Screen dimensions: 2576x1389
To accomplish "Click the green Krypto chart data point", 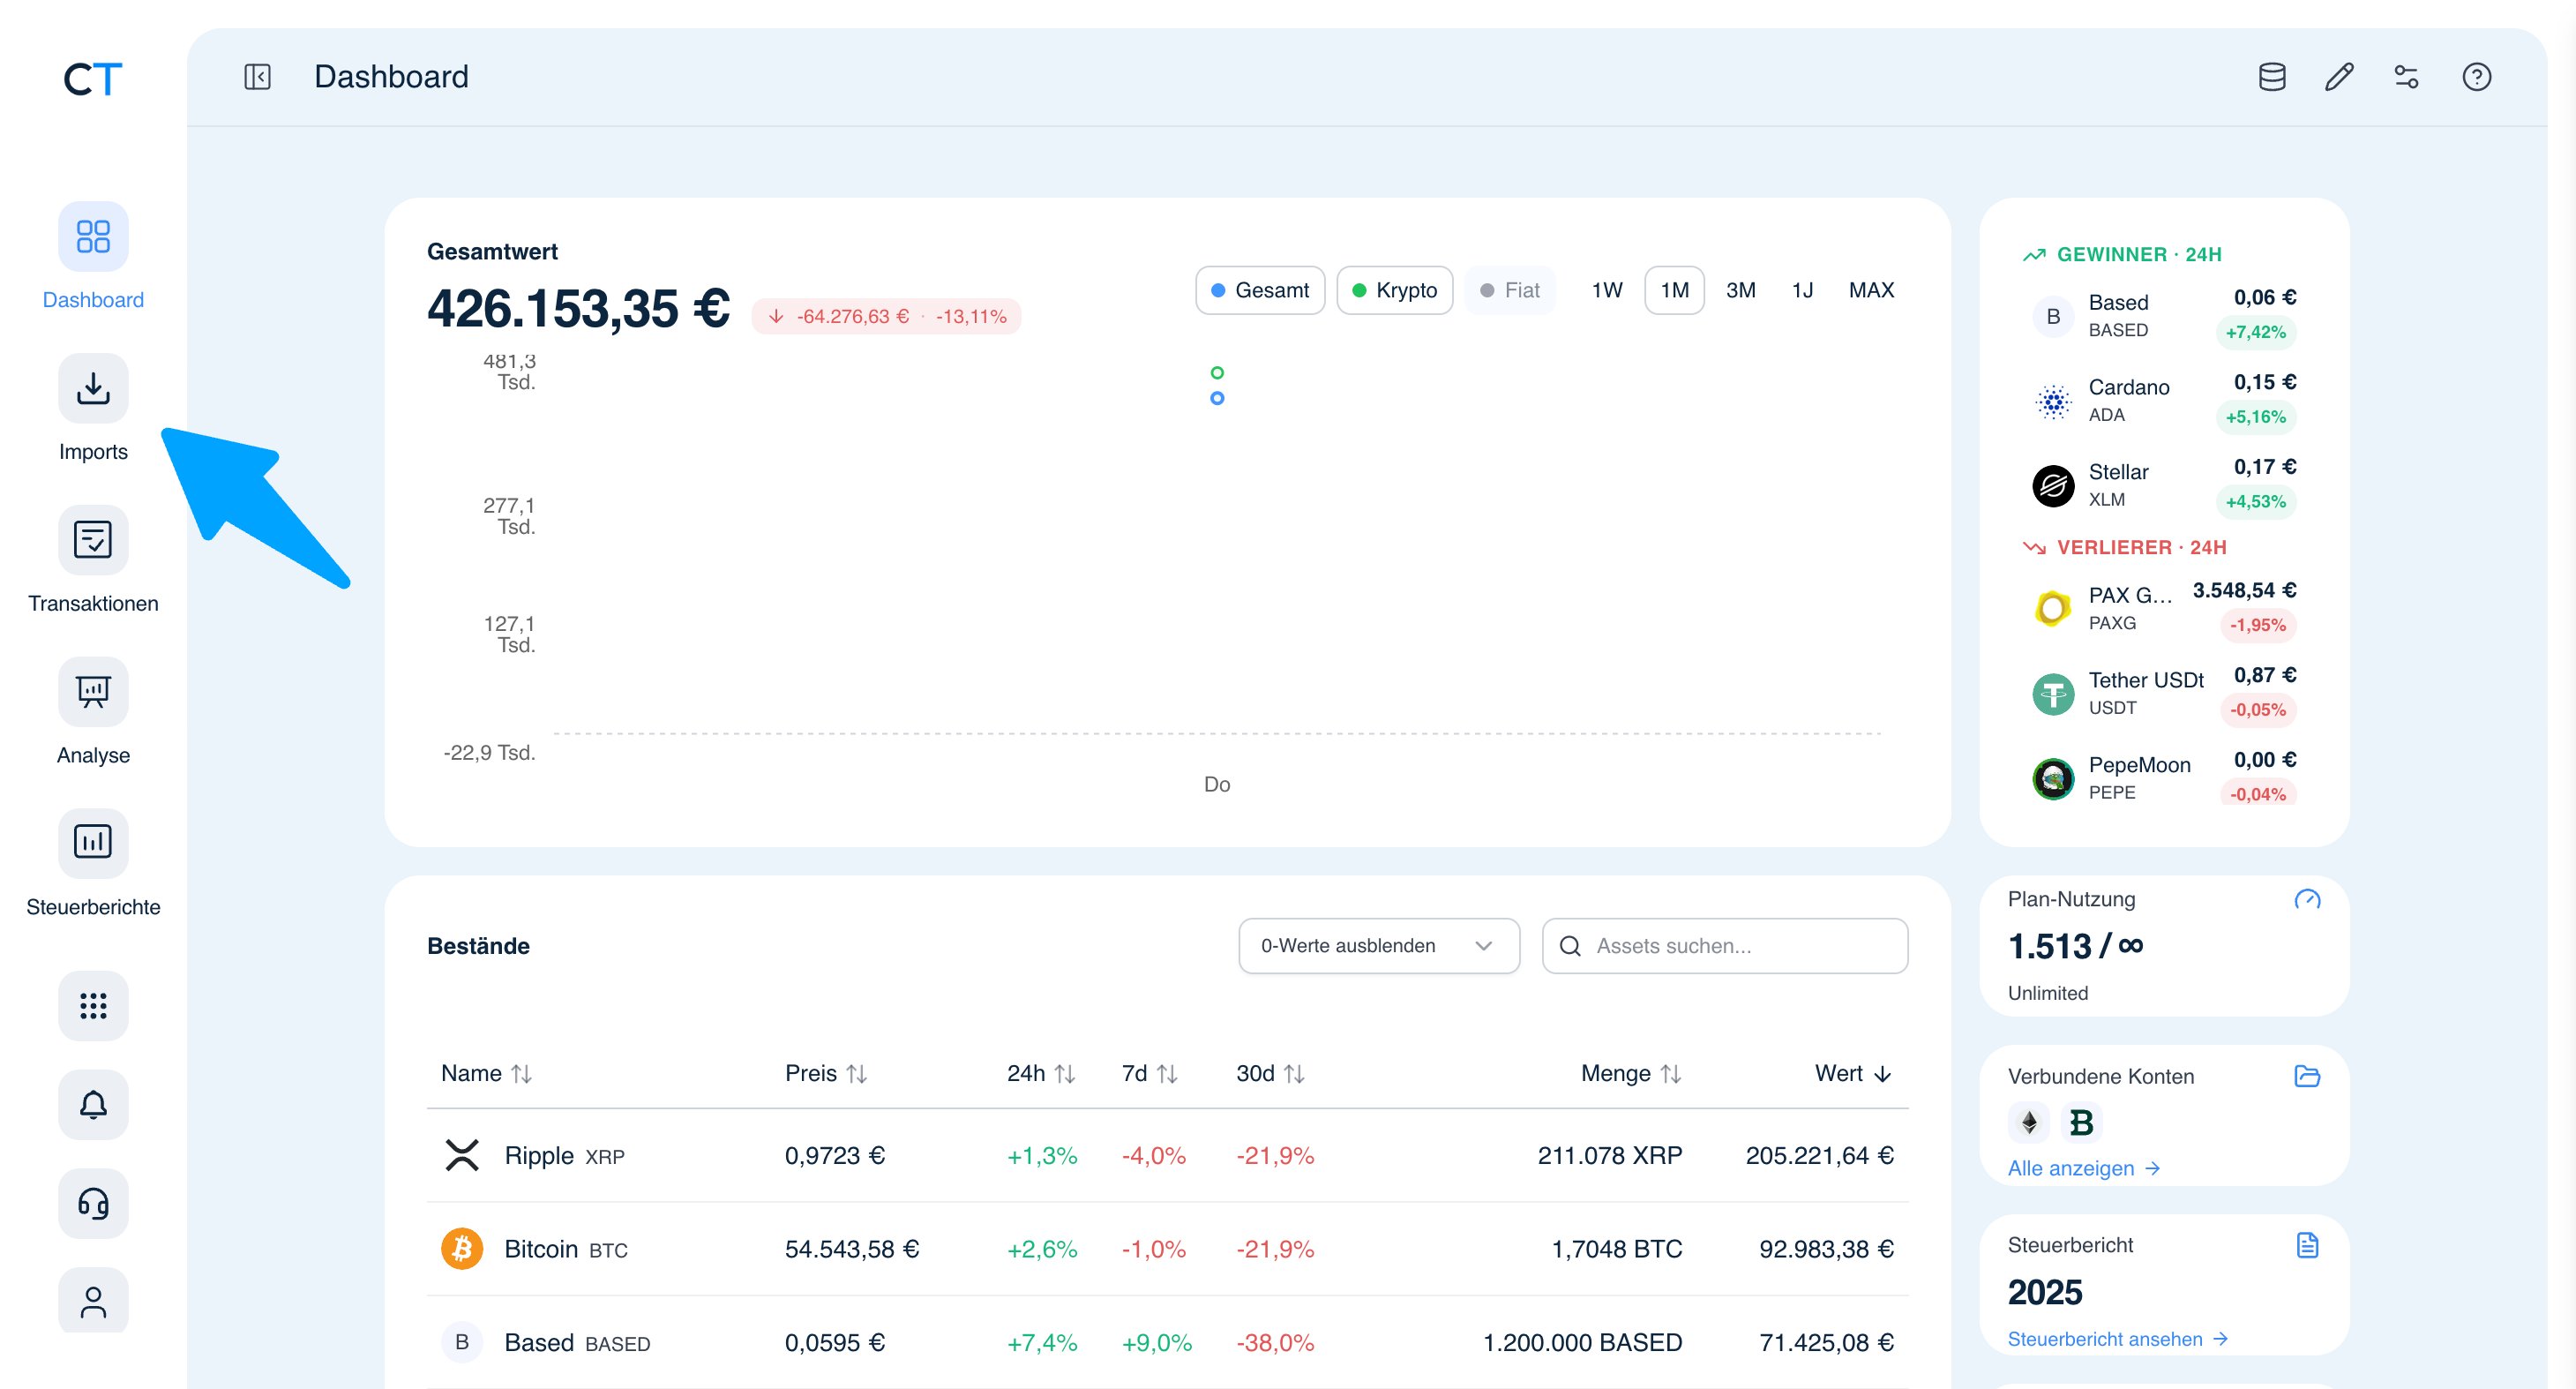I will point(1217,372).
